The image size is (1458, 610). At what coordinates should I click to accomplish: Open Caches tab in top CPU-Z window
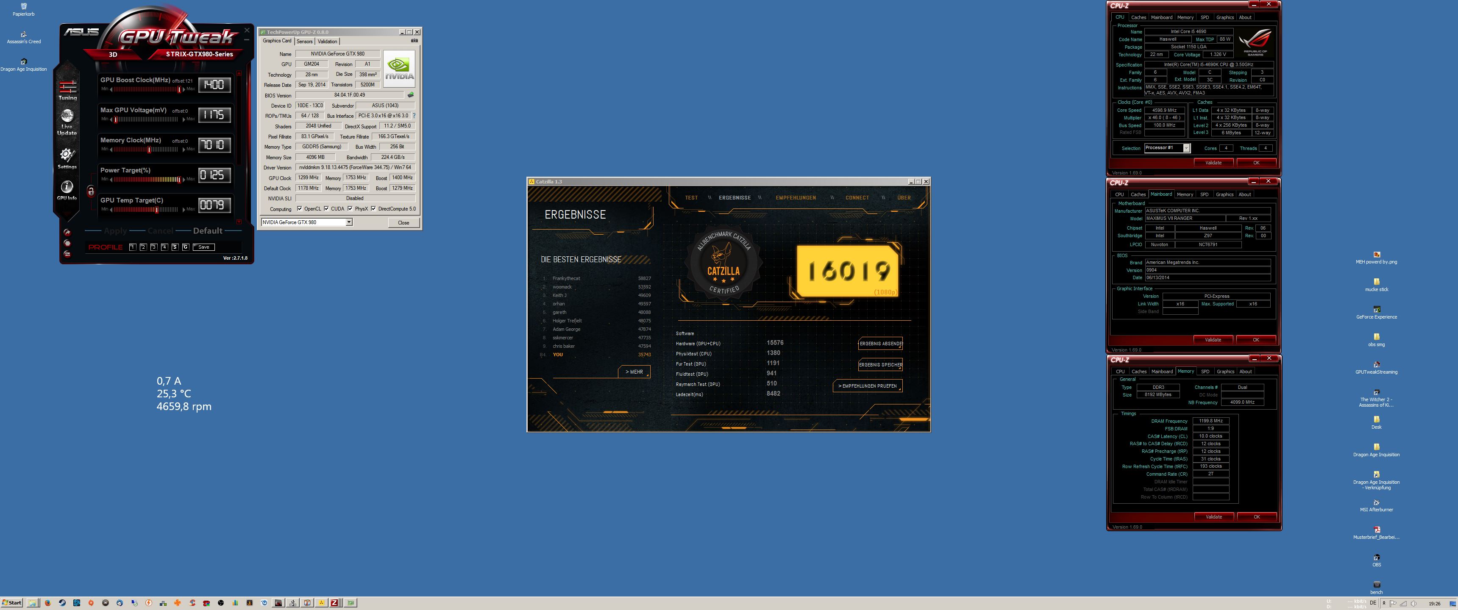click(x=1138, y=17)
